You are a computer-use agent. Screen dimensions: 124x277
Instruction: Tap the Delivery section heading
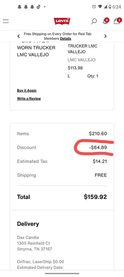[28, 224]
